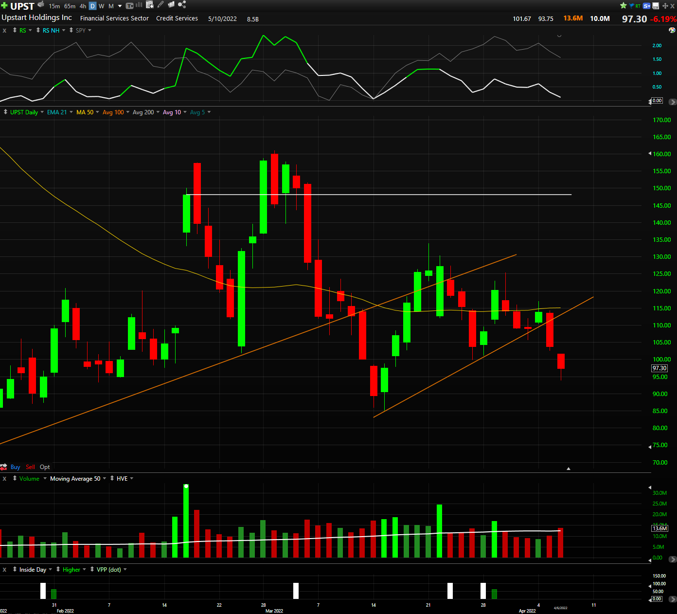Image resolution: width=677 pixels, height=614 pixels.
Task: Switch to the 65m timeframe
Action: tap(70, 6)
